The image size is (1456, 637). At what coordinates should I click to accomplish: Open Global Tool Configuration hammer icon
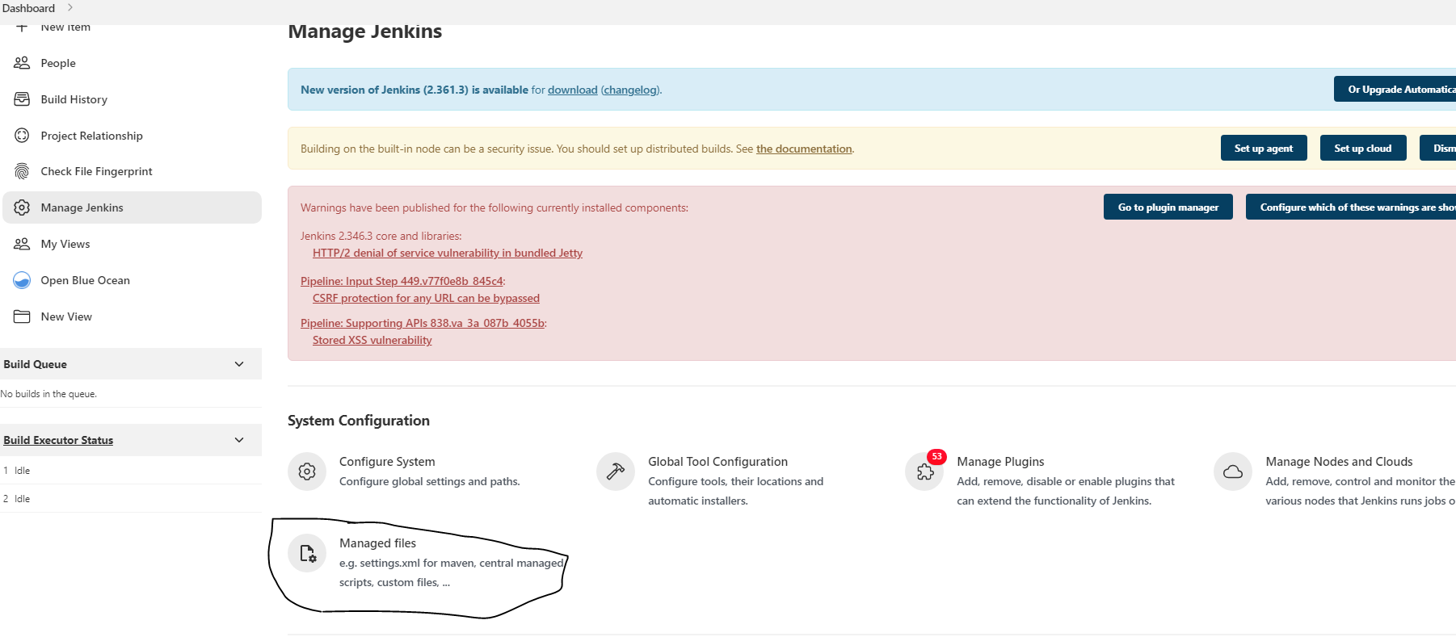[616, 471]
